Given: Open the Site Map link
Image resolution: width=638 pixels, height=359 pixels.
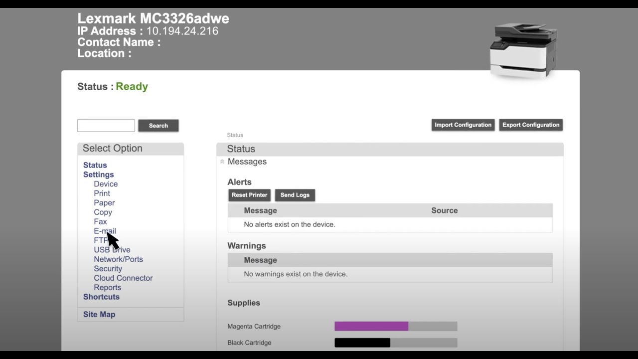Looking at the screenshot, I should click(x=99, y=315).
